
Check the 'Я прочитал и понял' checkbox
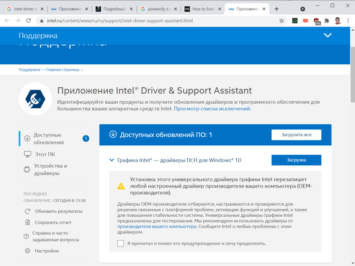pos(120,243)
